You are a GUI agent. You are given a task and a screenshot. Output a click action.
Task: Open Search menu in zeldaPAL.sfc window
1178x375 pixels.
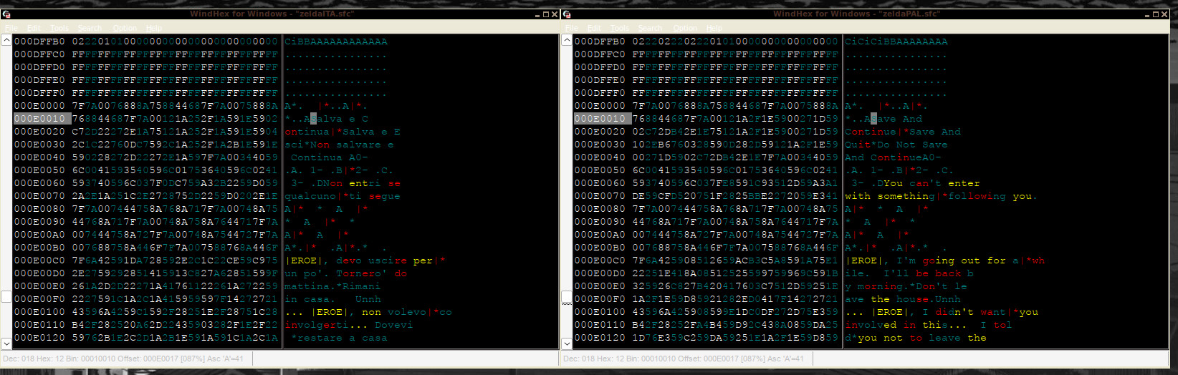pyautogui.click(x=650, y=28)
